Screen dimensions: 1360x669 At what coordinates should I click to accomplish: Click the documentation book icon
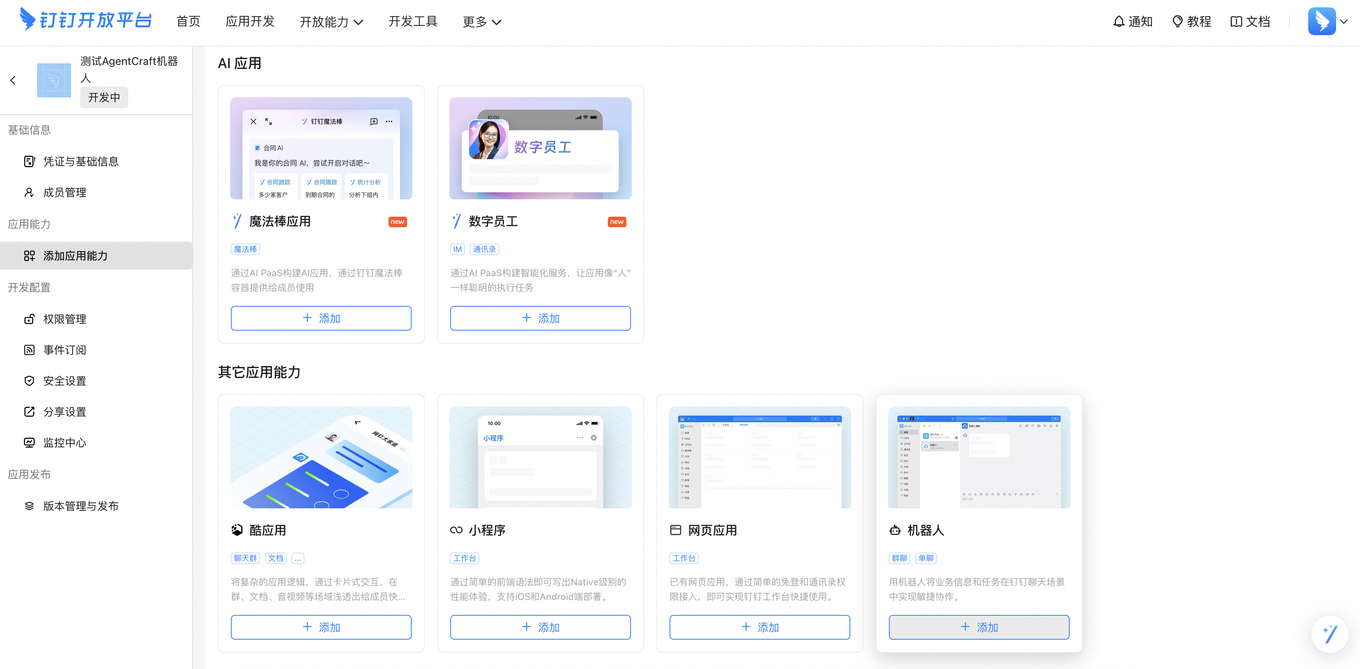pyautogui.click(x=1236, y=22)
